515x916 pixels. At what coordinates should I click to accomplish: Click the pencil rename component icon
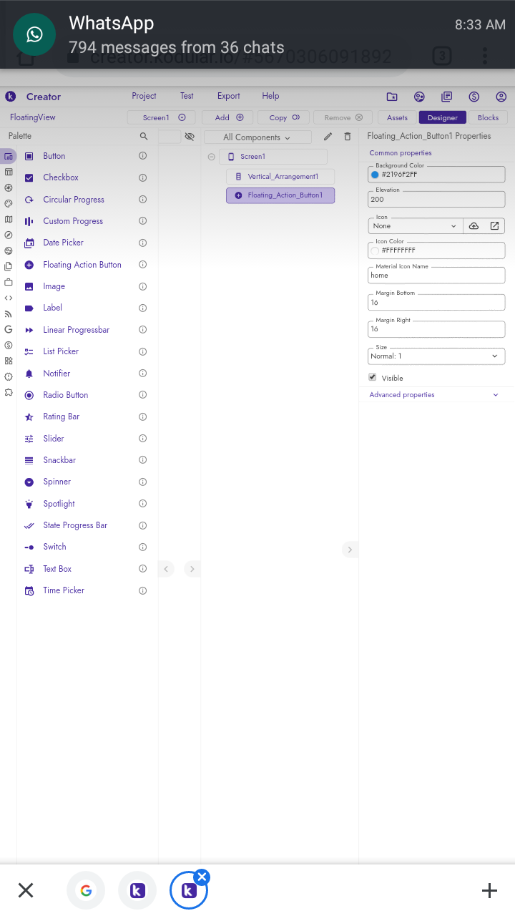point(328,137)
